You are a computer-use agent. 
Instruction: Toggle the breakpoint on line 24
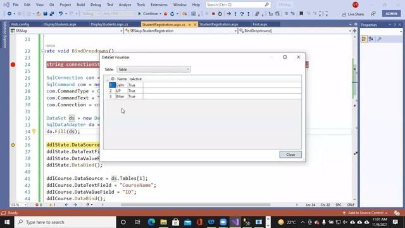click(x=13, y=65)
